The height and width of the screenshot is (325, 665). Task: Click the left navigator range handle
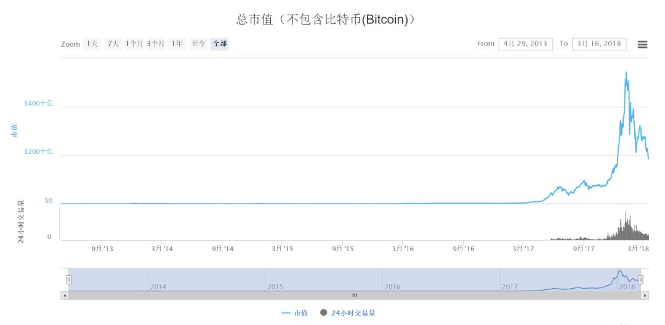68,279
